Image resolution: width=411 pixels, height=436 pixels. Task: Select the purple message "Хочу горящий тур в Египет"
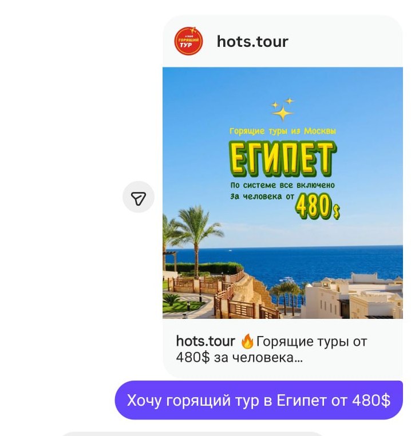point(259,401)
